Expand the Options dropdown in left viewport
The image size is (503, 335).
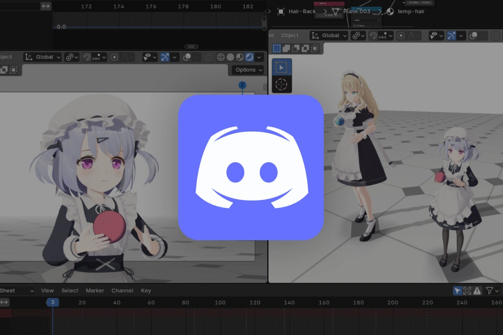249,70
